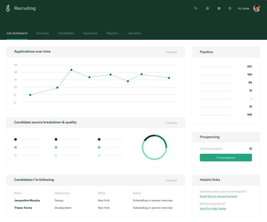Open the search icon in header
Image resolution: width=267 pixels, height=222 pixels.
(196, 8)
